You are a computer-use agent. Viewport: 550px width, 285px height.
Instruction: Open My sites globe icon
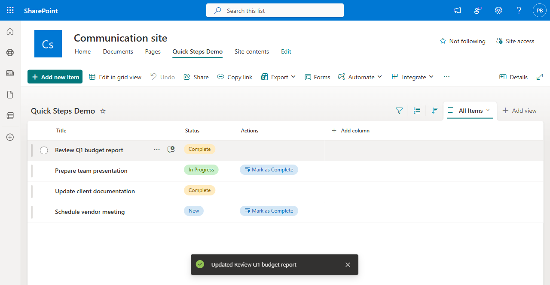click(10, 52)
